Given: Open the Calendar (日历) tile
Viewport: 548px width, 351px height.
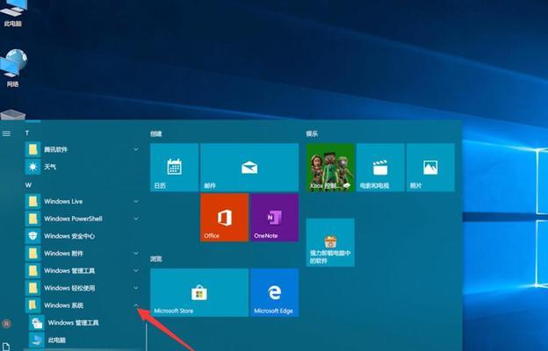Looking at the screenshot, I should (174, 168).
